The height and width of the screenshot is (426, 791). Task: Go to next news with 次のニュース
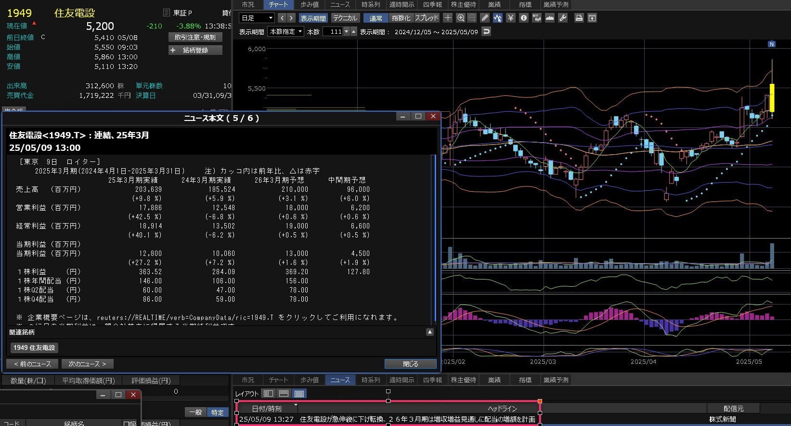[87, 364]
